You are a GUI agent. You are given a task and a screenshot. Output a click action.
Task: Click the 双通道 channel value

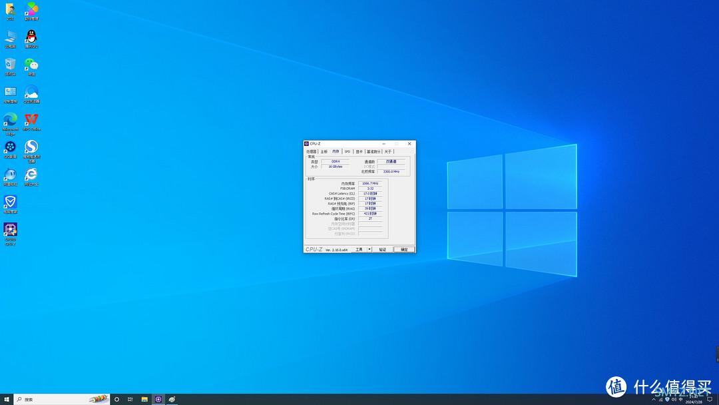(391, 161)
